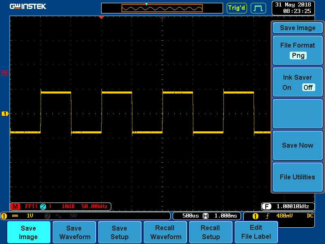
Task: Click the acquisition mode waveform icon
Action: pos(258,8)
